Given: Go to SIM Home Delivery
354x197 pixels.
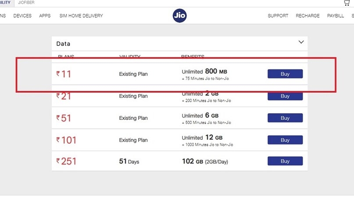Looking at the screenshot, I should coord(81,16).
